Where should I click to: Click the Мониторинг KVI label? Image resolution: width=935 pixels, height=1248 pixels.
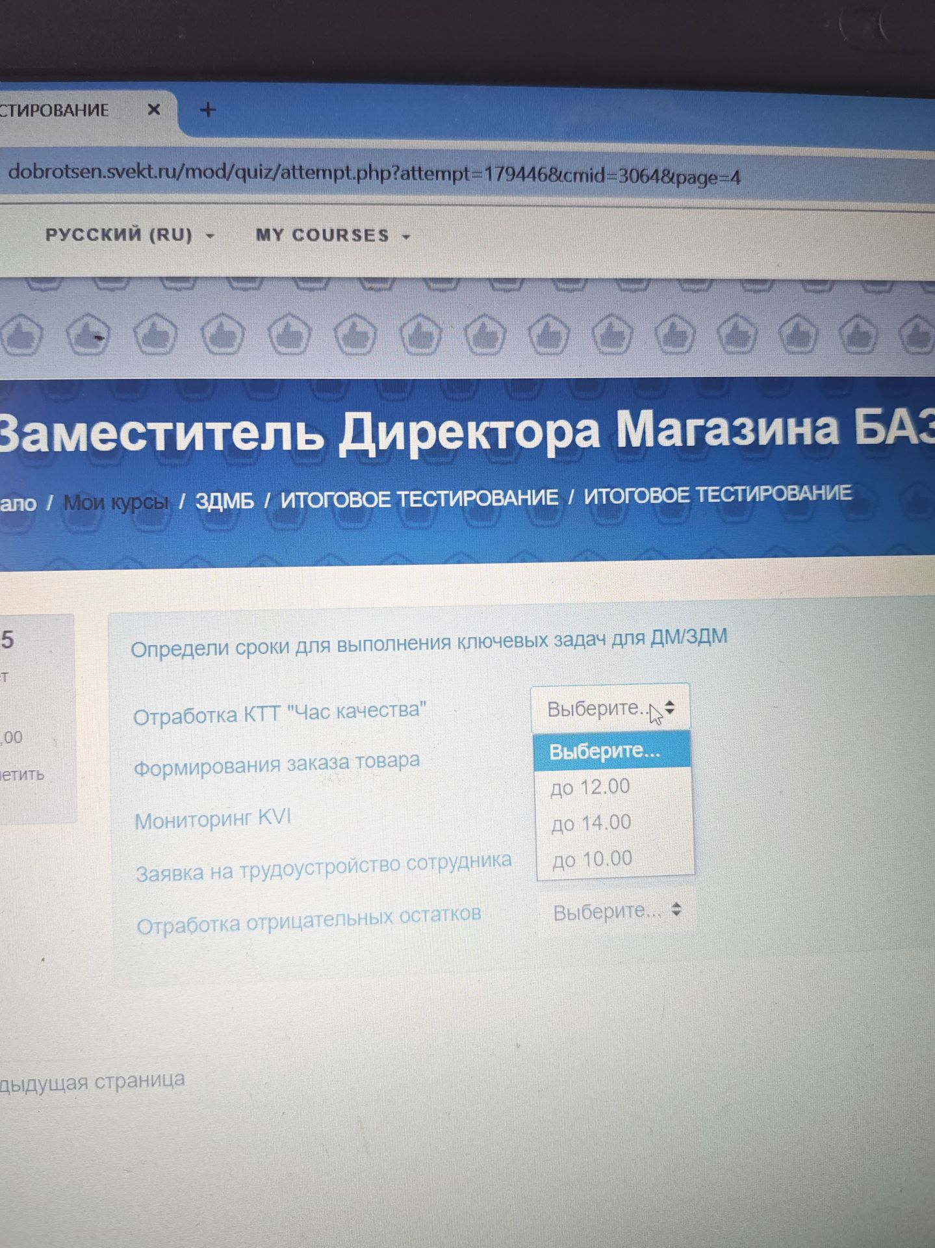coord(212,819)
